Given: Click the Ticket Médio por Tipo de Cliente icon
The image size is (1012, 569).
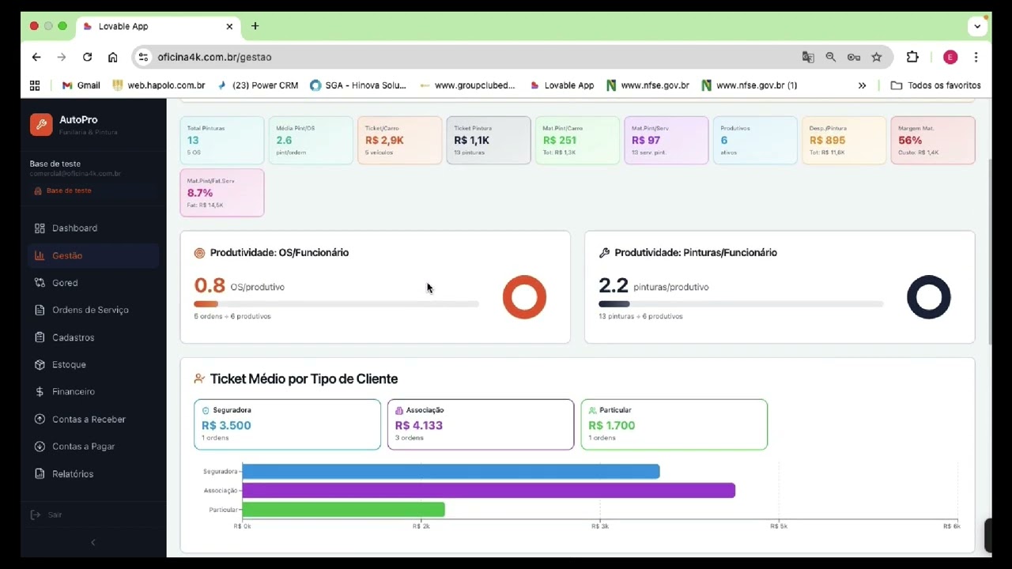Looking at the screenshot, I should click(x=199, y=379).
